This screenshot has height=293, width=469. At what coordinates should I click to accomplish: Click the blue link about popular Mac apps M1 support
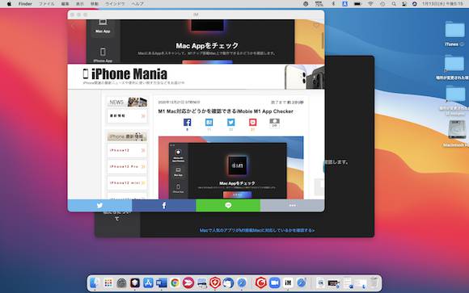click(x=257, y=230)
